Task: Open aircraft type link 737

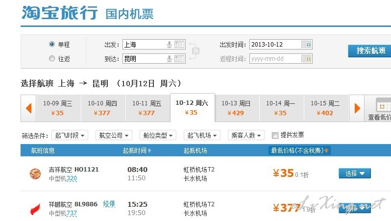Action: tap(72, 214)
